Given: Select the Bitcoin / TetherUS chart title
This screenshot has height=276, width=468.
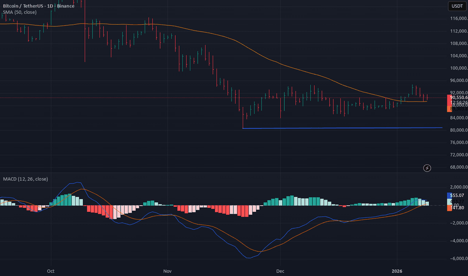Looking at the screenshot, I should click(x=39, y=6).
